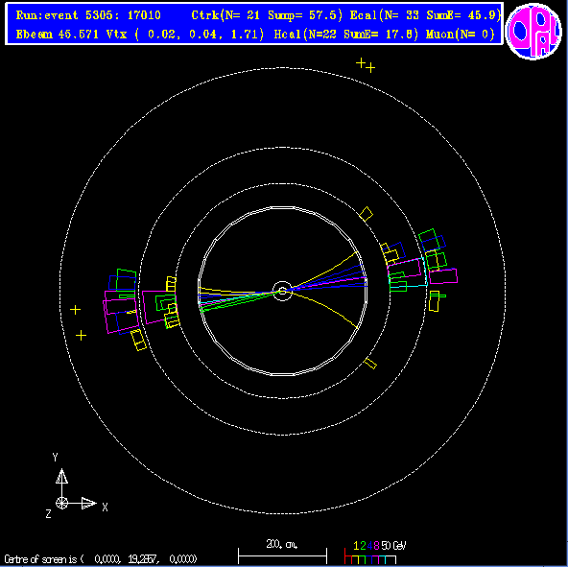This screenshot has height=567, width=568.
Task: Click the OPAL logo in the corner
Action: (533, 31)
